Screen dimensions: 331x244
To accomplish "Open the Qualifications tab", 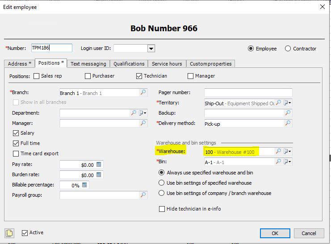I will pyautogui.click(x=129, y=64).
